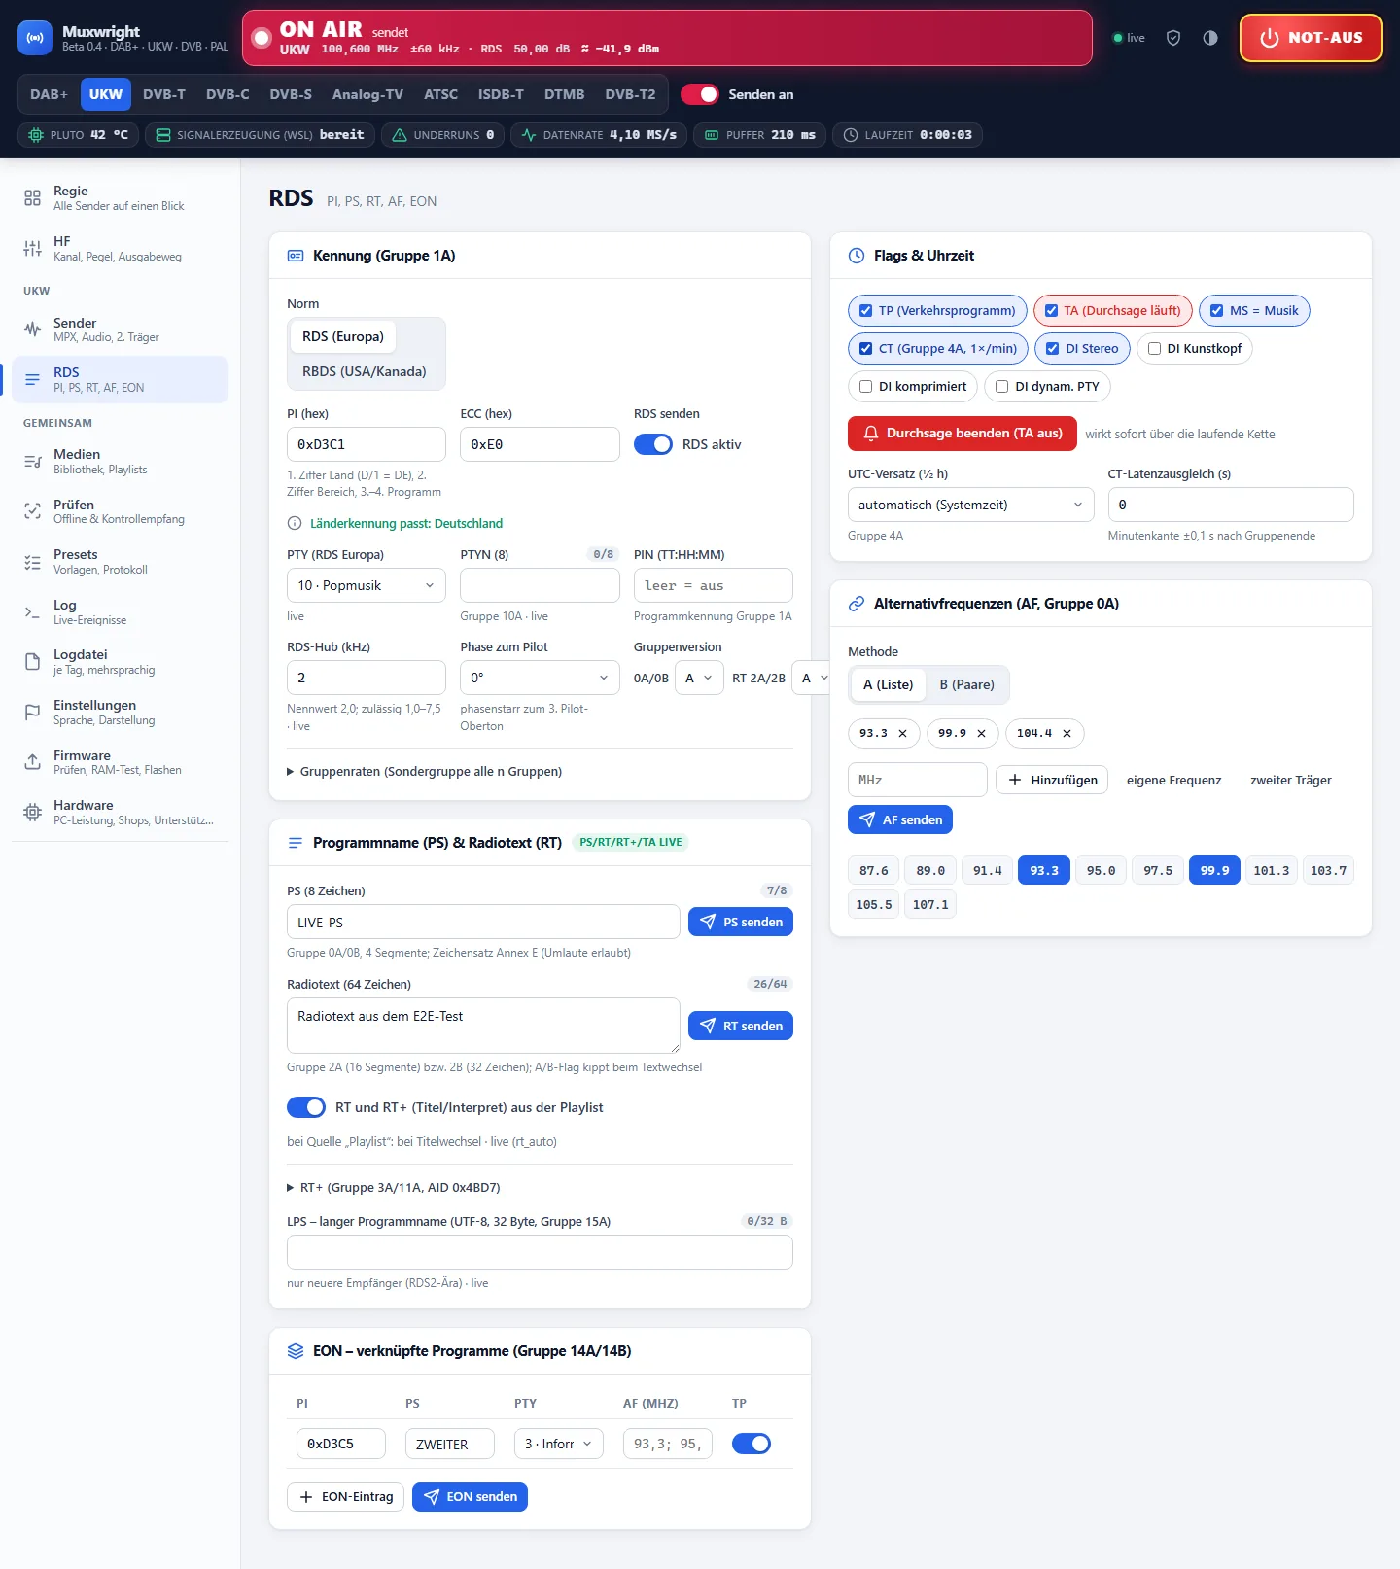The image size is (1400, 1569).
Task: Open the UTC-Versatz automatisch dropdown
Action: [x=971, y=505]
